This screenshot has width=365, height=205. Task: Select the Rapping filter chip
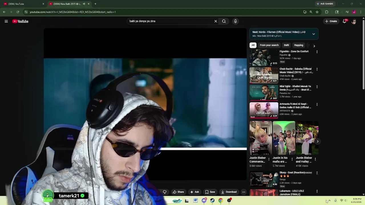coord(299,45)
